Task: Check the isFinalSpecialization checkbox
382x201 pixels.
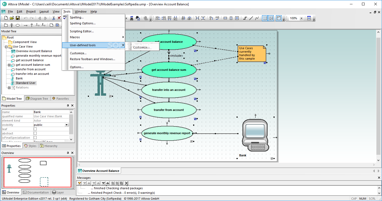Action: pos(35,138)
